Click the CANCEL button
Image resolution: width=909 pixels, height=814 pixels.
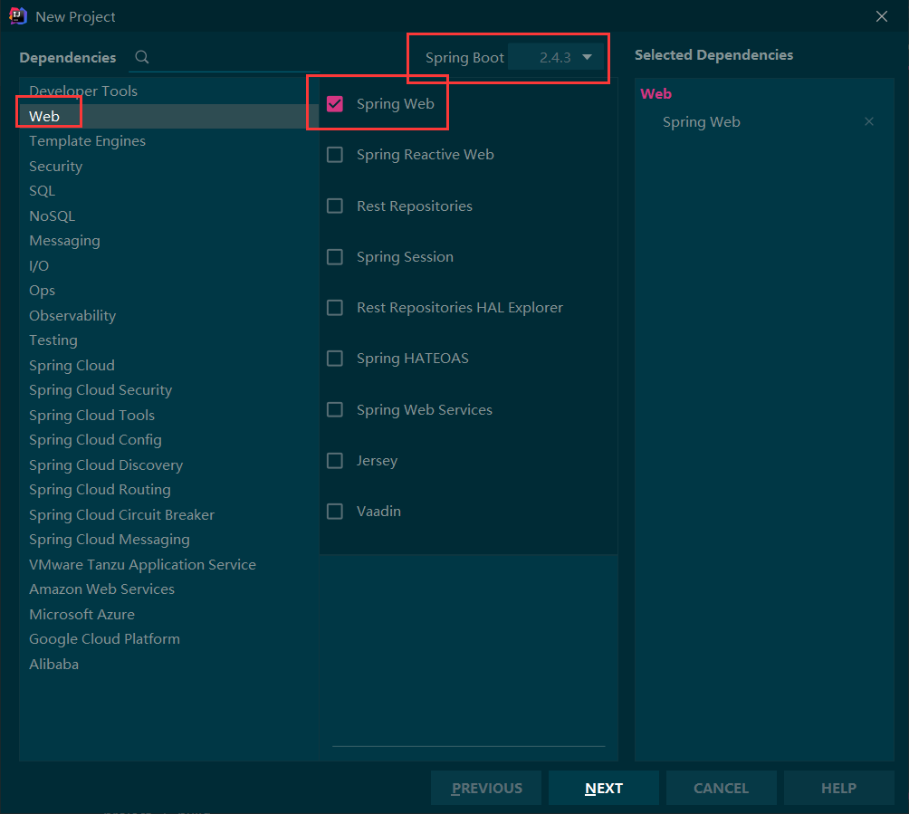(x=722, y=788)
